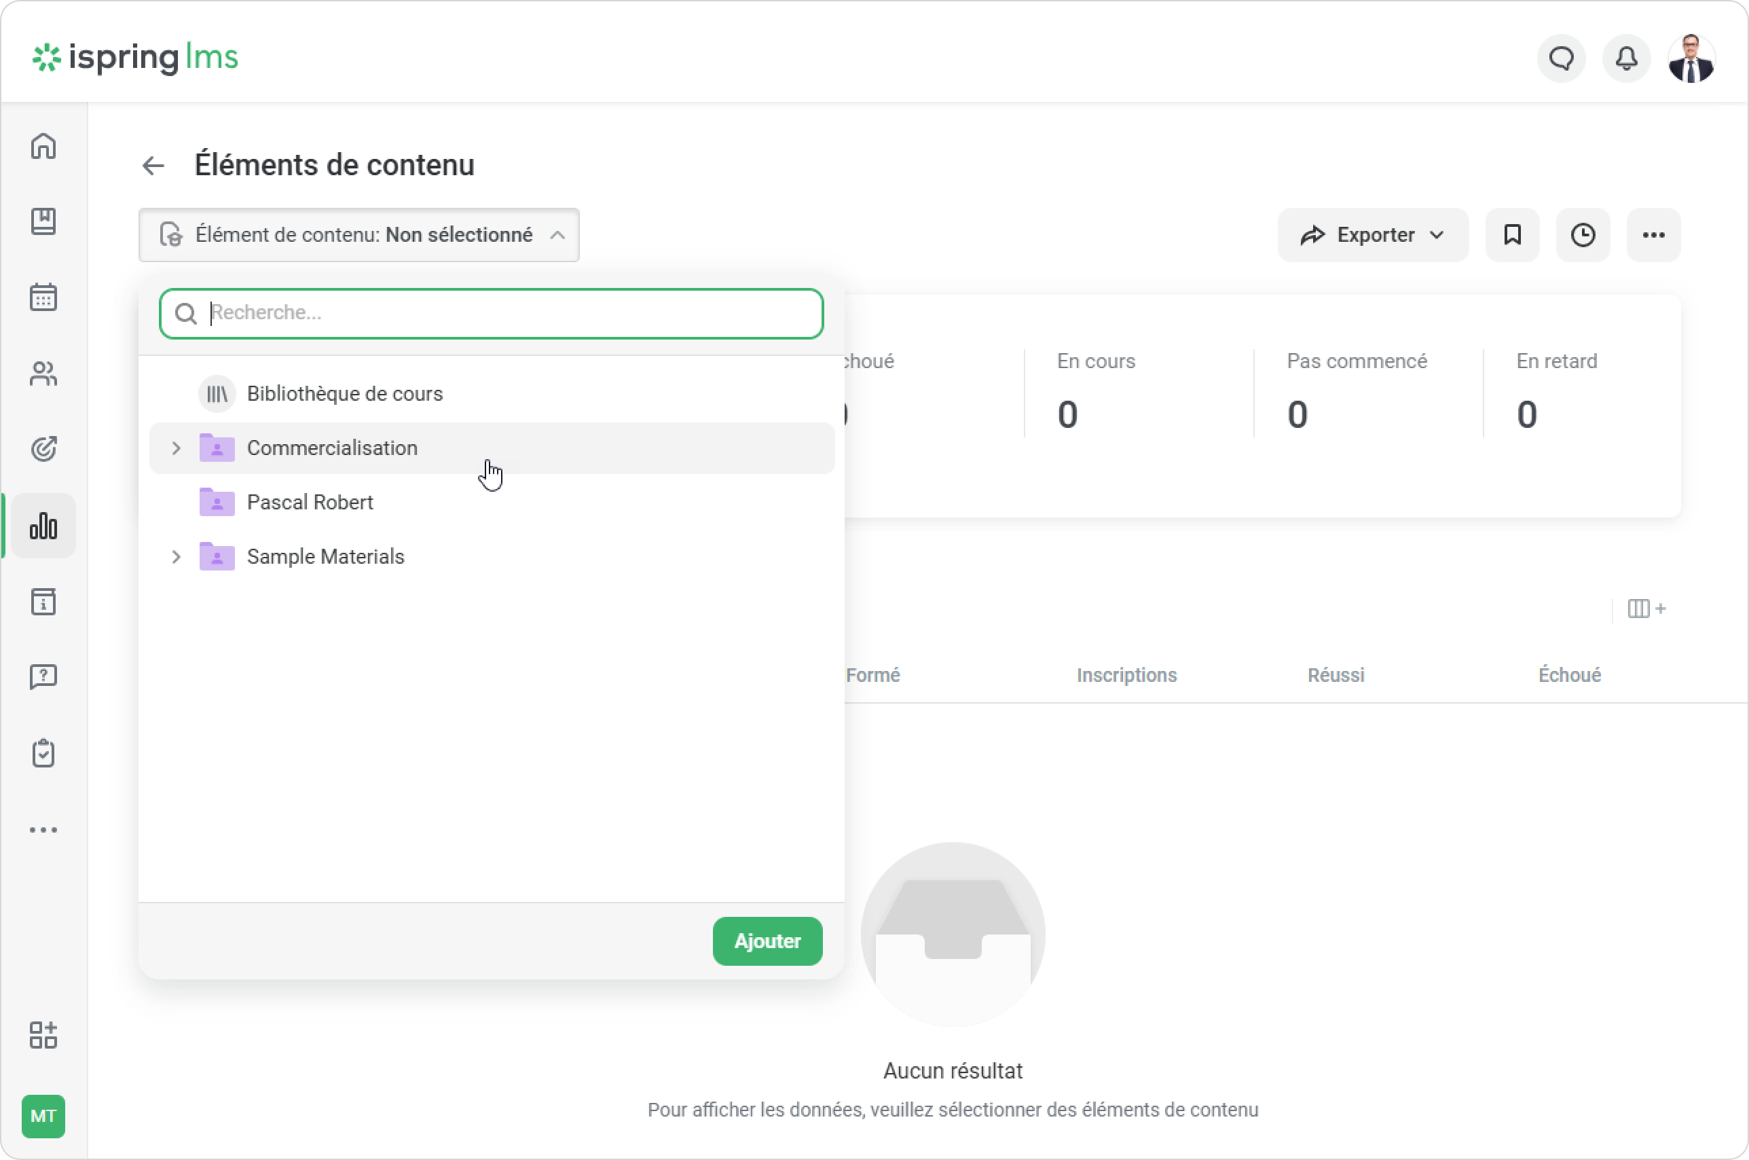Open the calendar sidebar icon
This screenshot has width=1749, height=1160.
[x=43, y=297]
